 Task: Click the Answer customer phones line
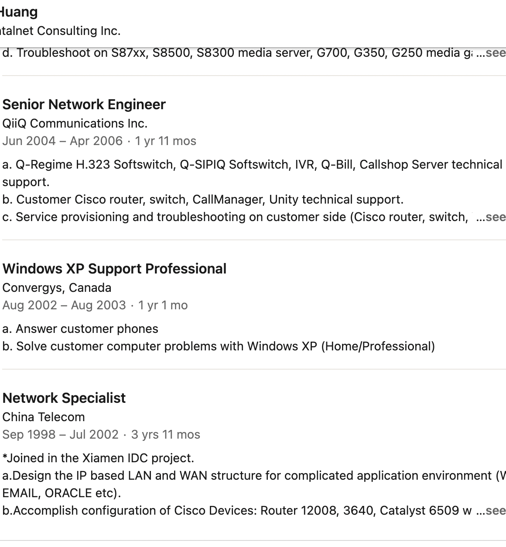click(x=80, y=329)
